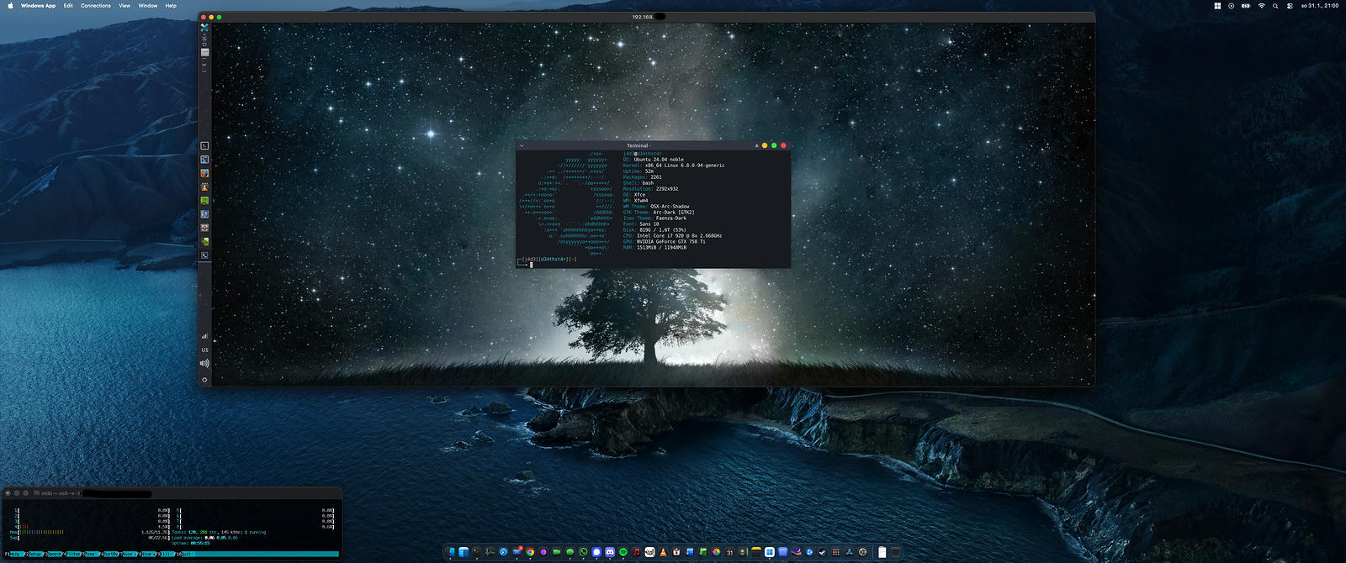Open Google Chrome from the Dock
The image size is (1346, 563).
(x=530, y=552)
